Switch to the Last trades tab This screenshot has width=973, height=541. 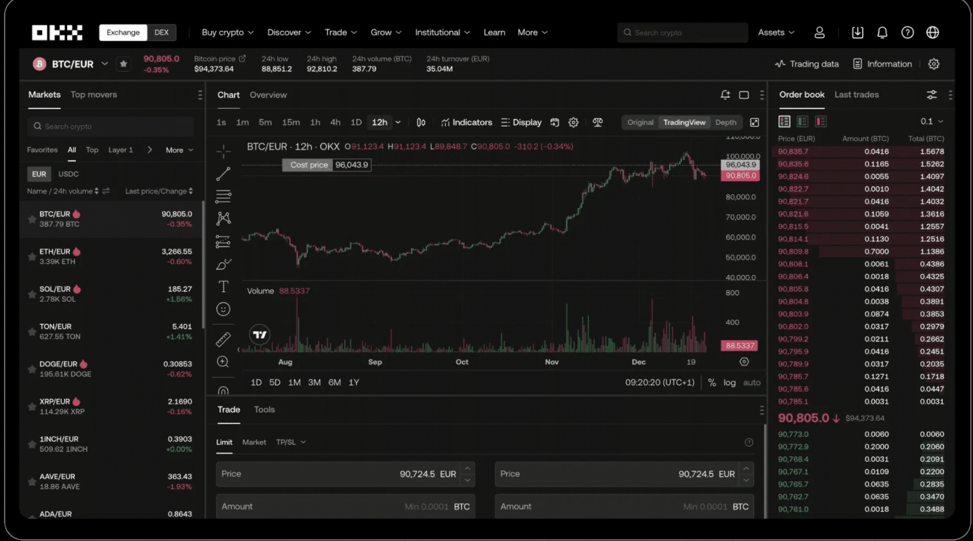(x=856, y=94)
